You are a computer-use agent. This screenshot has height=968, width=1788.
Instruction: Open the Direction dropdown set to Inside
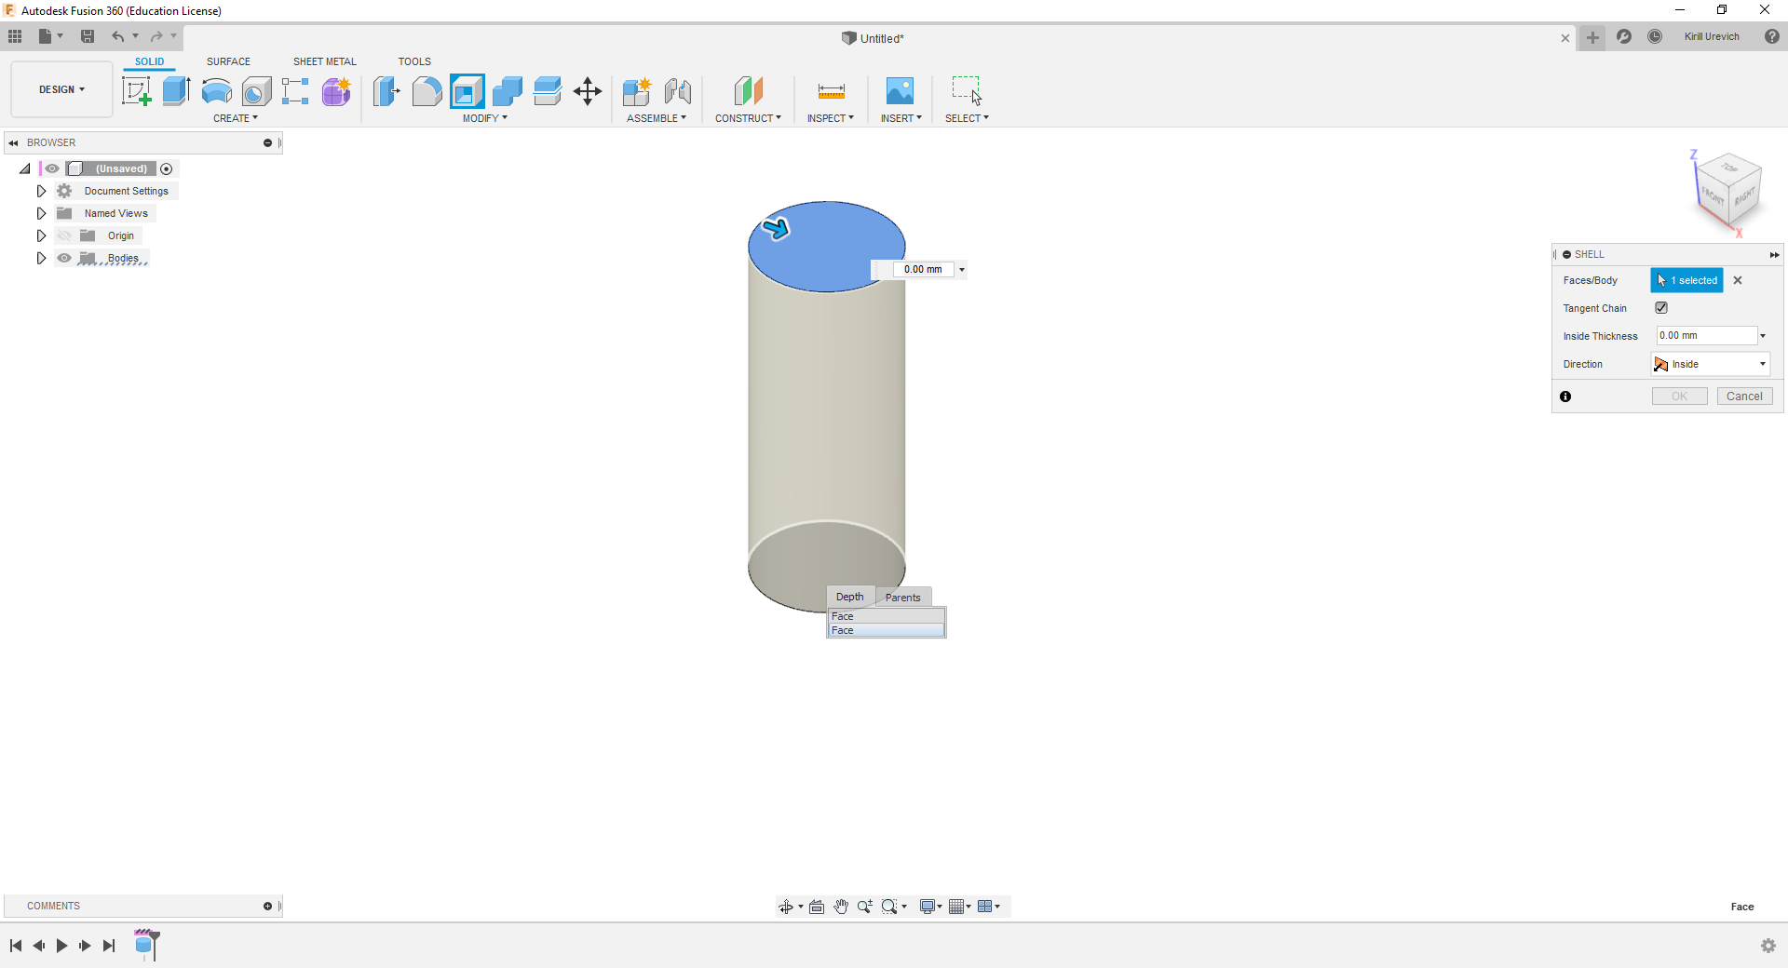tap(1711, 364)
